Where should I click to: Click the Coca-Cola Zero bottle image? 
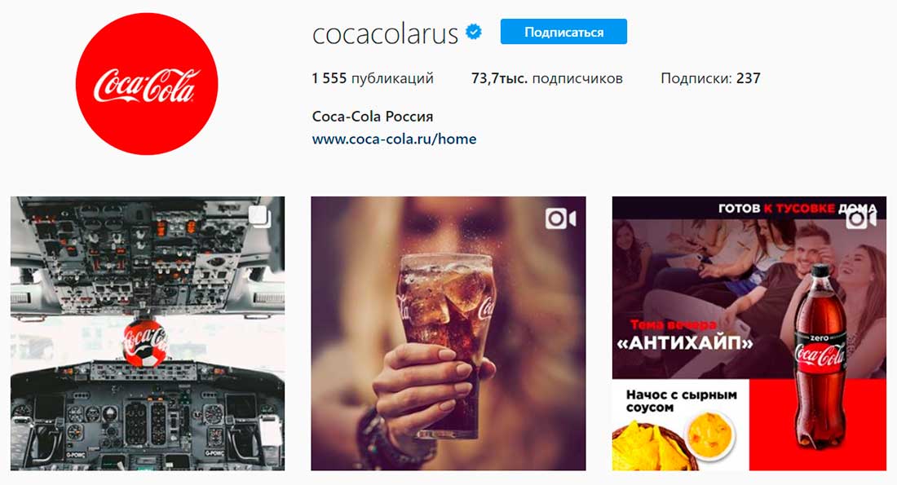[820, 355]
